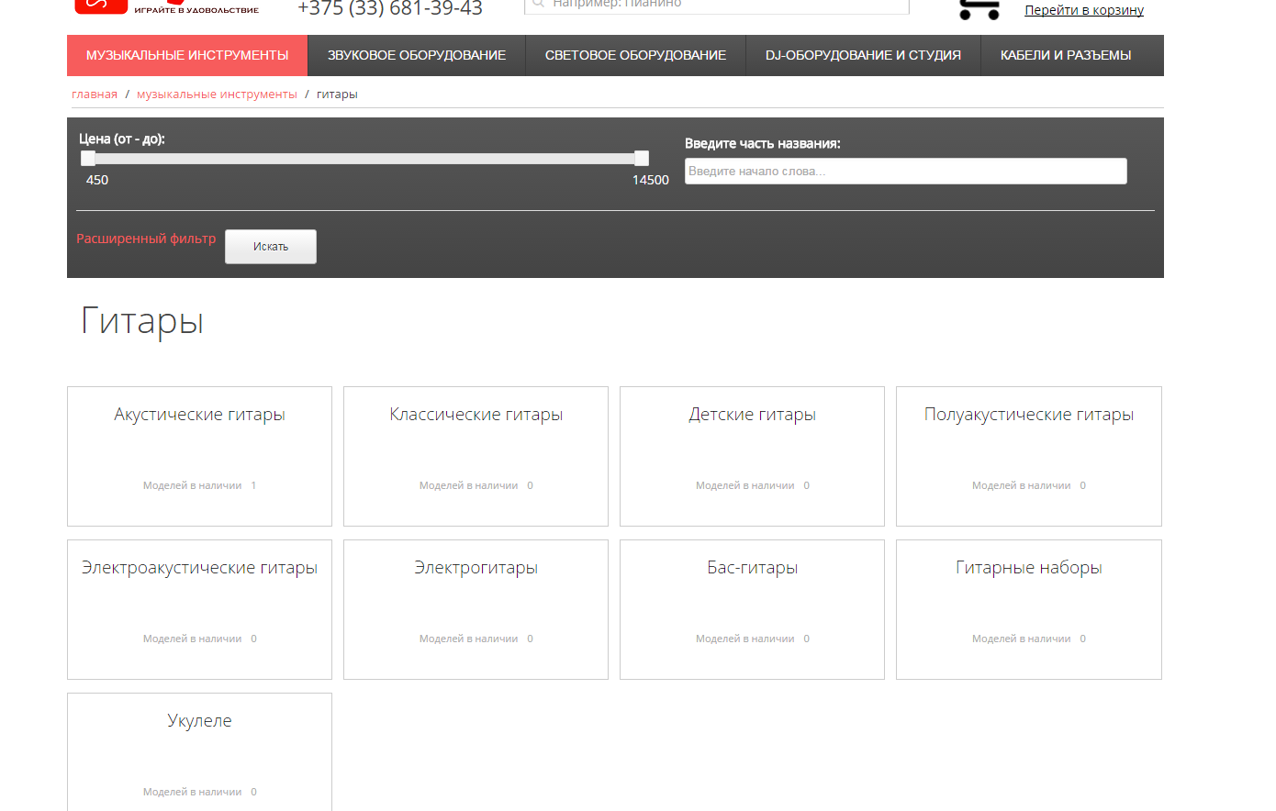This screenshot has width=1276, height=811.
Task: Click the red store logo
Action: pyautogui.click(x=101, y=6)
